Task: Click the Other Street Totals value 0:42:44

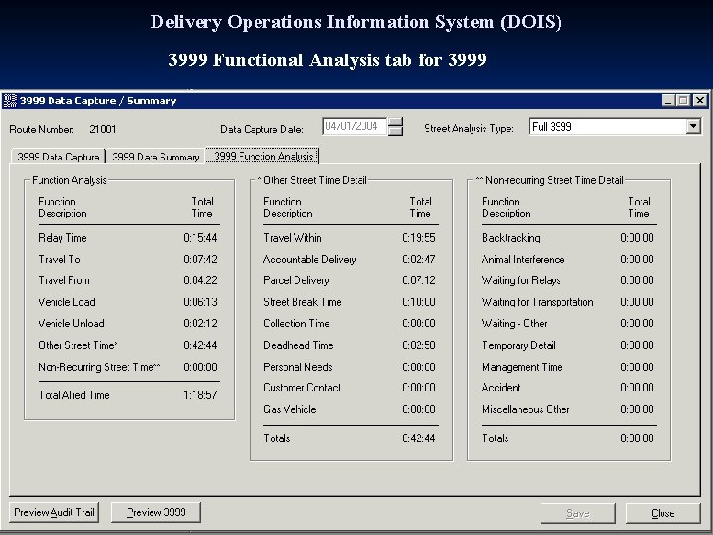Action: (x=419, y=438)
